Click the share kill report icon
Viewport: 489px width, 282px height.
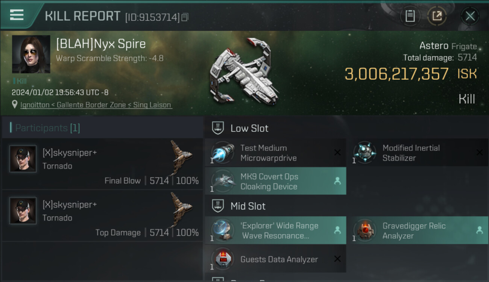tap(437, 16)
